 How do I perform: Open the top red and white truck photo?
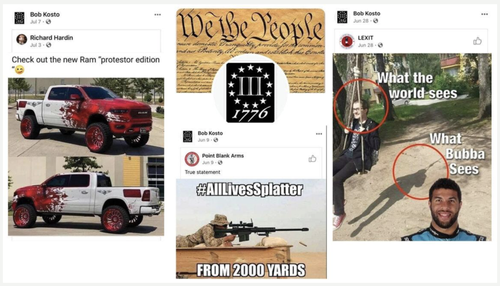[86, 117]
